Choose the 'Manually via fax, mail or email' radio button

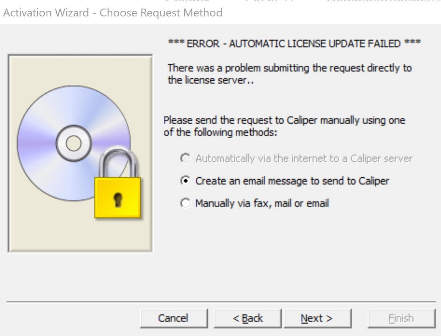point(185,203)
